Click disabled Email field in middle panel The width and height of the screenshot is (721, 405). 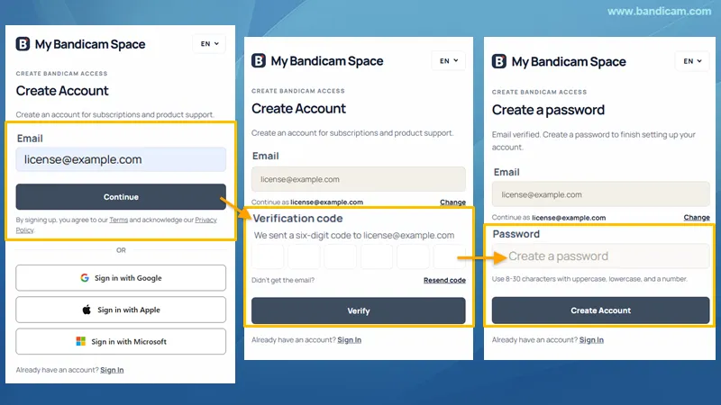point(358,179)
